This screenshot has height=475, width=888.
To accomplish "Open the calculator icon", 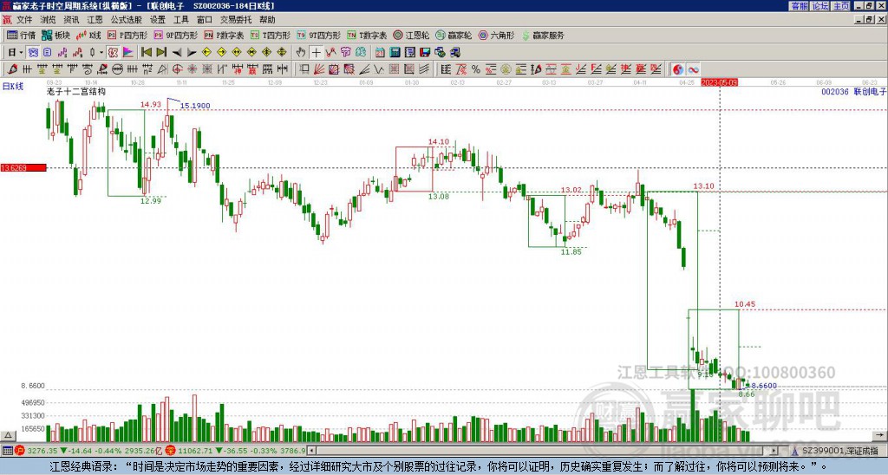I will point(395,53).
